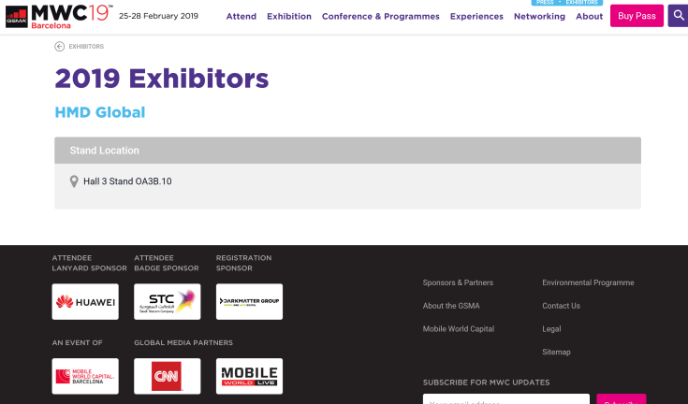Viewport: 688px width, 404px height.
Task: Open the Attend menu
Action: pyautogui.click(x=241, y=17)
